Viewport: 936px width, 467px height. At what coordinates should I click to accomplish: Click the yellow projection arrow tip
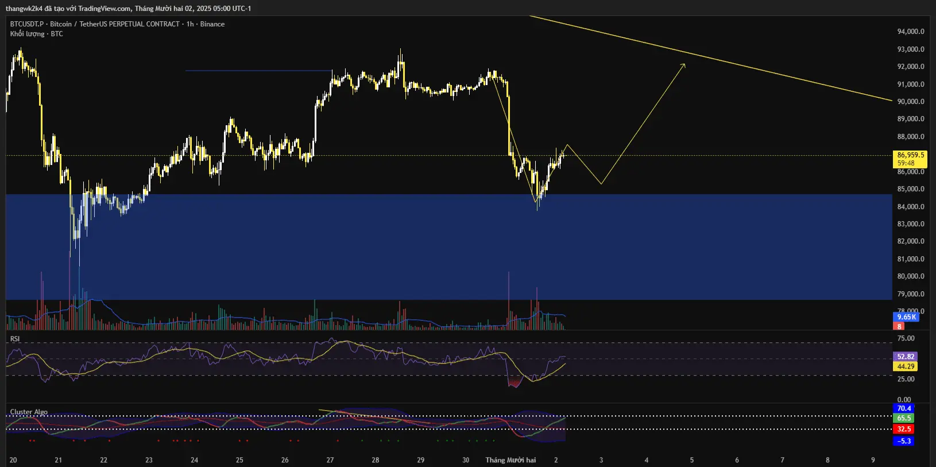(684, 64)
